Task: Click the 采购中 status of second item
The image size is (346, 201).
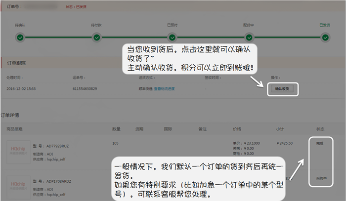Action: point(320,178)
